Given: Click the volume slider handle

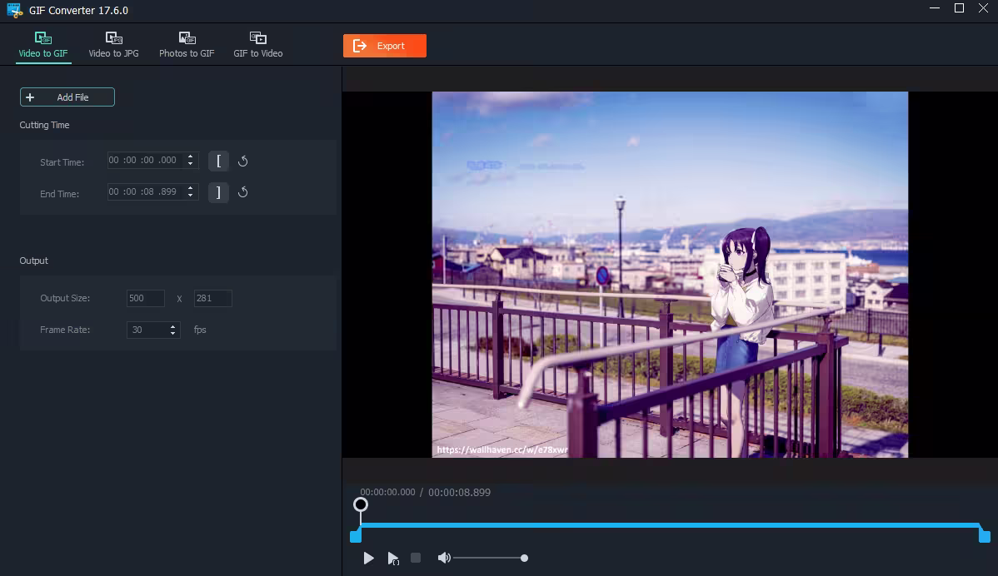Looking at the screenshot, I should pos(524,558).
